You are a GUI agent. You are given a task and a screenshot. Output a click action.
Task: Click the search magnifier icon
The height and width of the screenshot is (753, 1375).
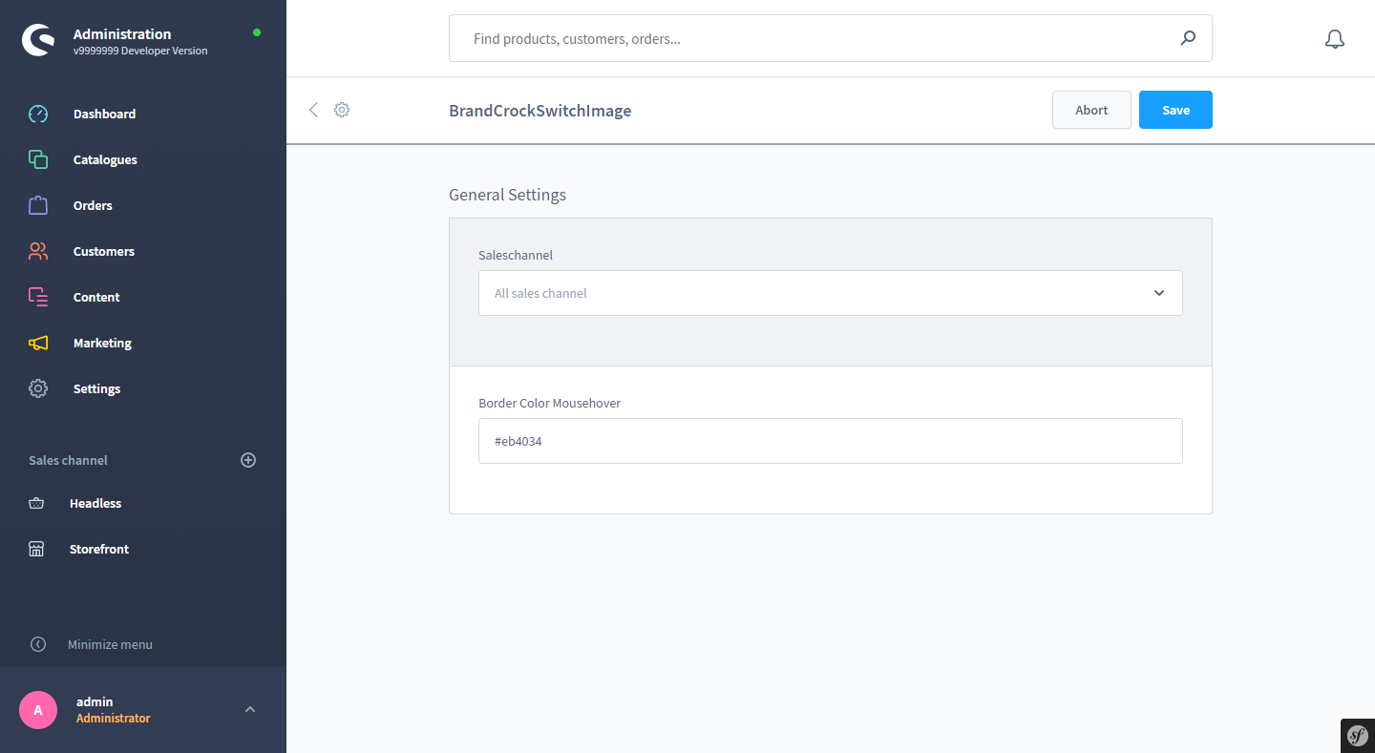(x=1188, y=38)
